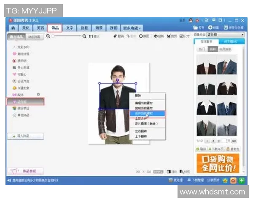Switch to the 已下载 materials tab
The height and width of the screenshot is (202, 253).
click(231, 41)
